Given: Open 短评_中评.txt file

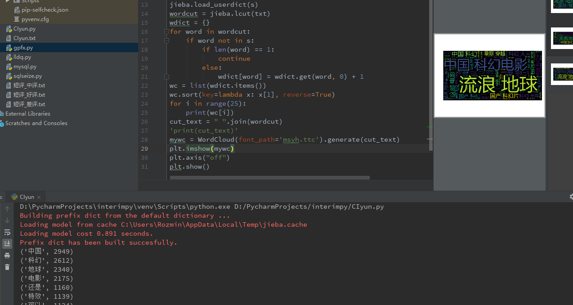Looking at the screenshot, I should [29, 85].
